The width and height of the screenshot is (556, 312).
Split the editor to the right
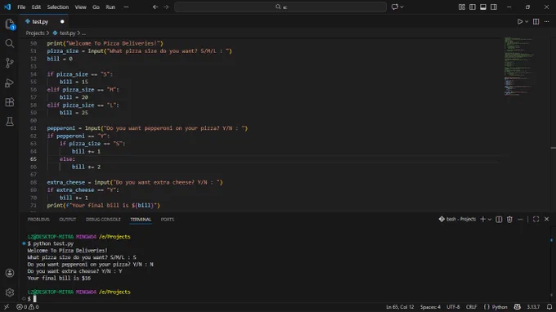(536, 21)
